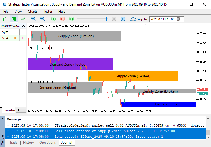
Task: Switch chart to line chart mode
Action: tap(23, 19)
